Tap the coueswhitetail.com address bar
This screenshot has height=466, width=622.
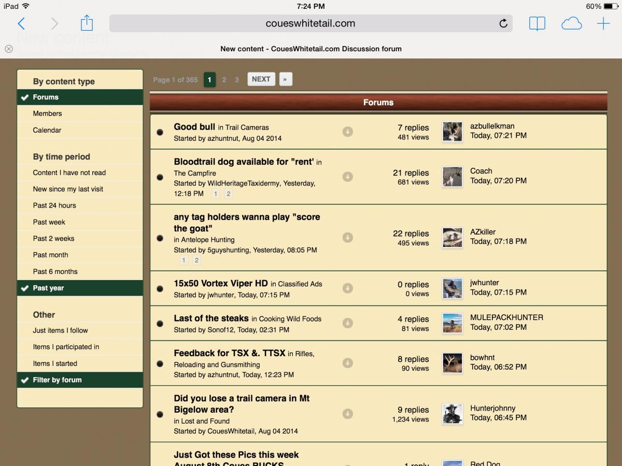pos(310,23)
